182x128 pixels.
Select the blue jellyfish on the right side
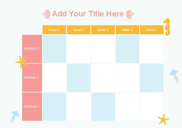[x=174, y=75]
